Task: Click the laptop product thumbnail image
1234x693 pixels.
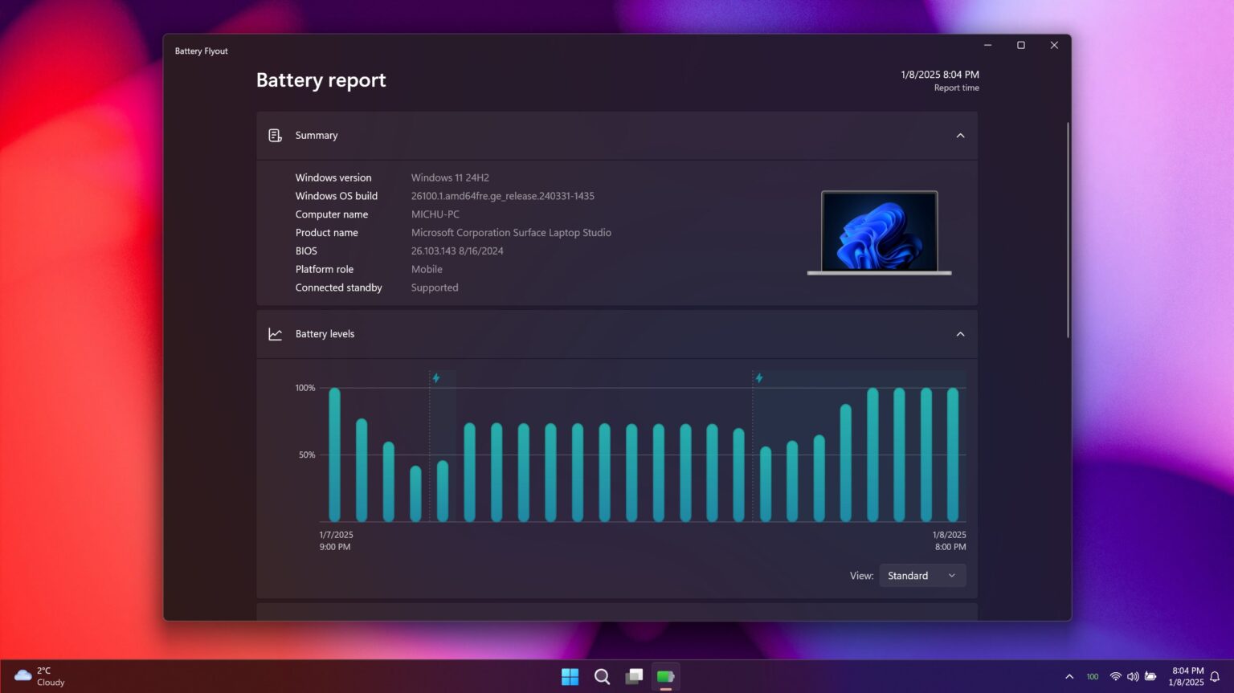Action: click(878, 232)
